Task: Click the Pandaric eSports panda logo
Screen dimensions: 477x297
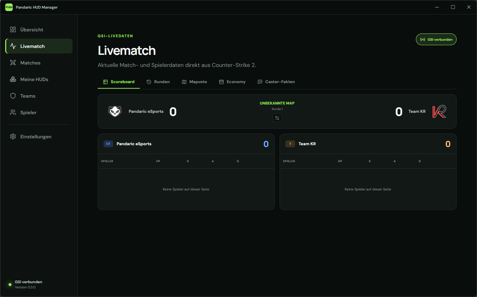Action: coord(115,111)
